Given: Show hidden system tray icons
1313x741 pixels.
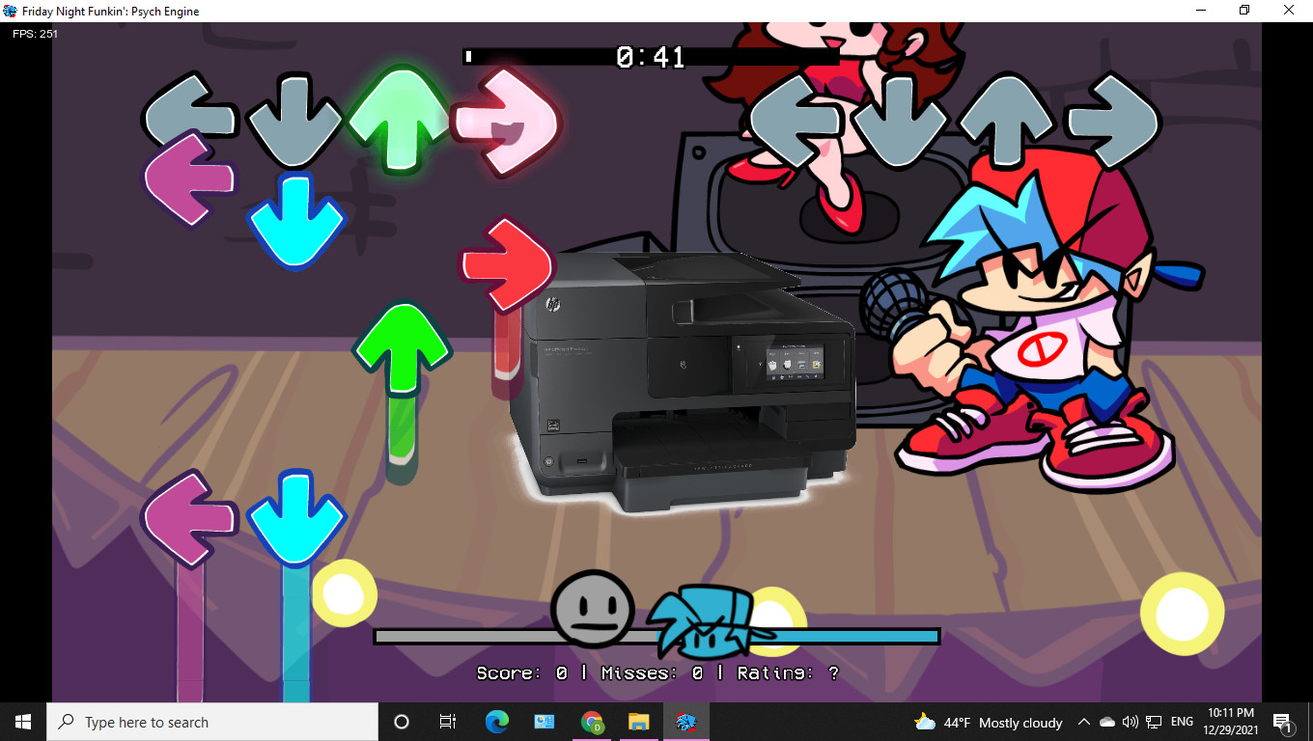Looking at the screenshot, I should point(1084,722).
